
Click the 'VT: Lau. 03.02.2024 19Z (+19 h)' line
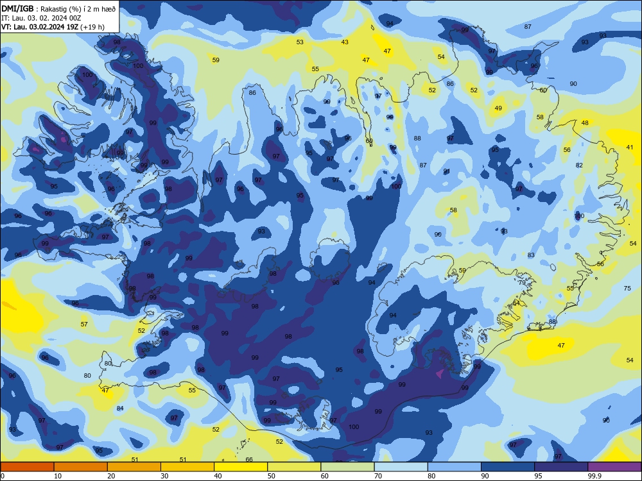[53, 27]
